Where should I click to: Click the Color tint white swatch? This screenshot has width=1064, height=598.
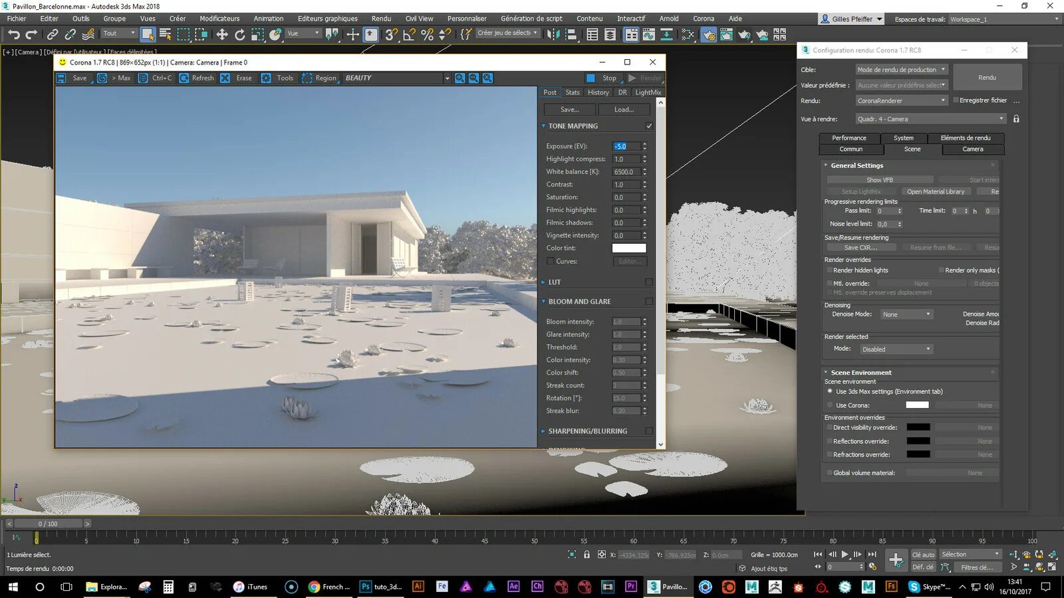629,248
